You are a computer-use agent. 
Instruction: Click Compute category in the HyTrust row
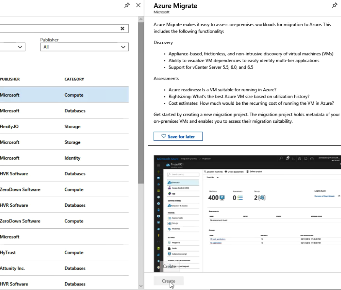(x=74, y=252)
